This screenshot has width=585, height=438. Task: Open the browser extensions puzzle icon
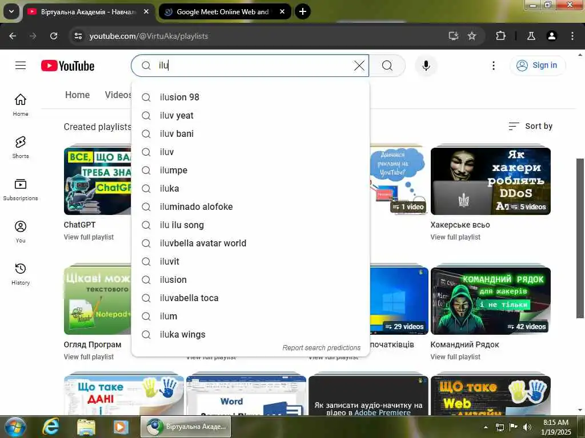tap(500, 36)
